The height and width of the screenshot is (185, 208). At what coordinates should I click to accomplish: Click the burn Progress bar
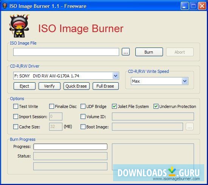coord(70,147)
